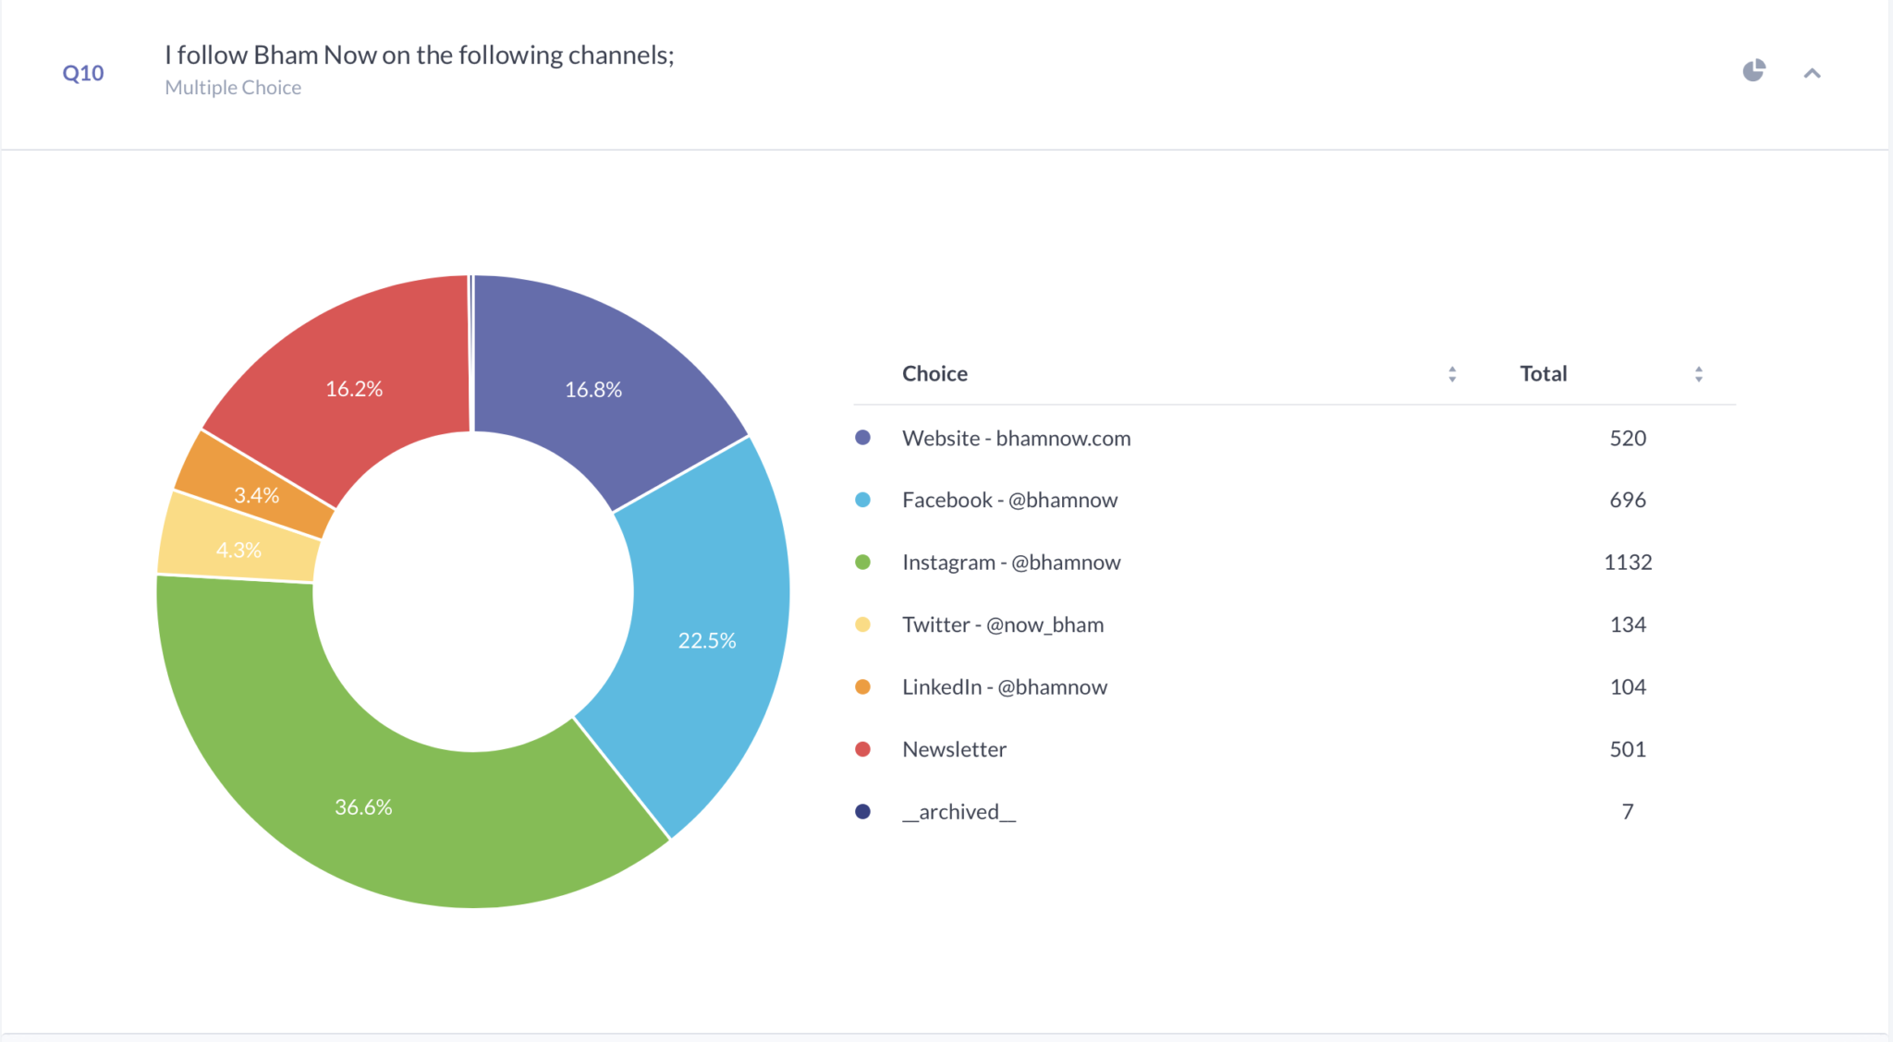The image size is (1893, 1042).
Task: Click the Q10 question number label
Action: (x=82, y=73)
